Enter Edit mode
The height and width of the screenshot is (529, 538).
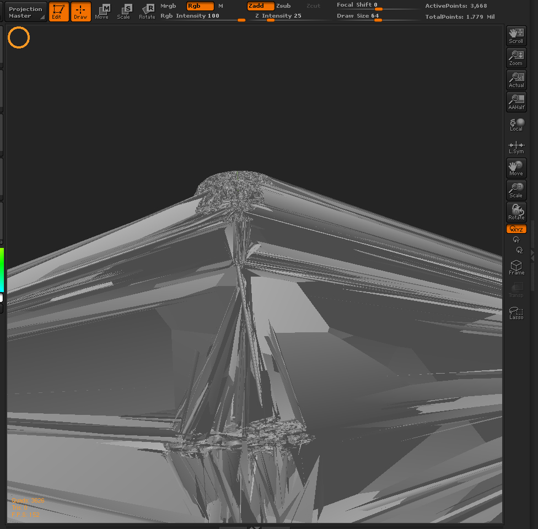[x=59, y=11]
